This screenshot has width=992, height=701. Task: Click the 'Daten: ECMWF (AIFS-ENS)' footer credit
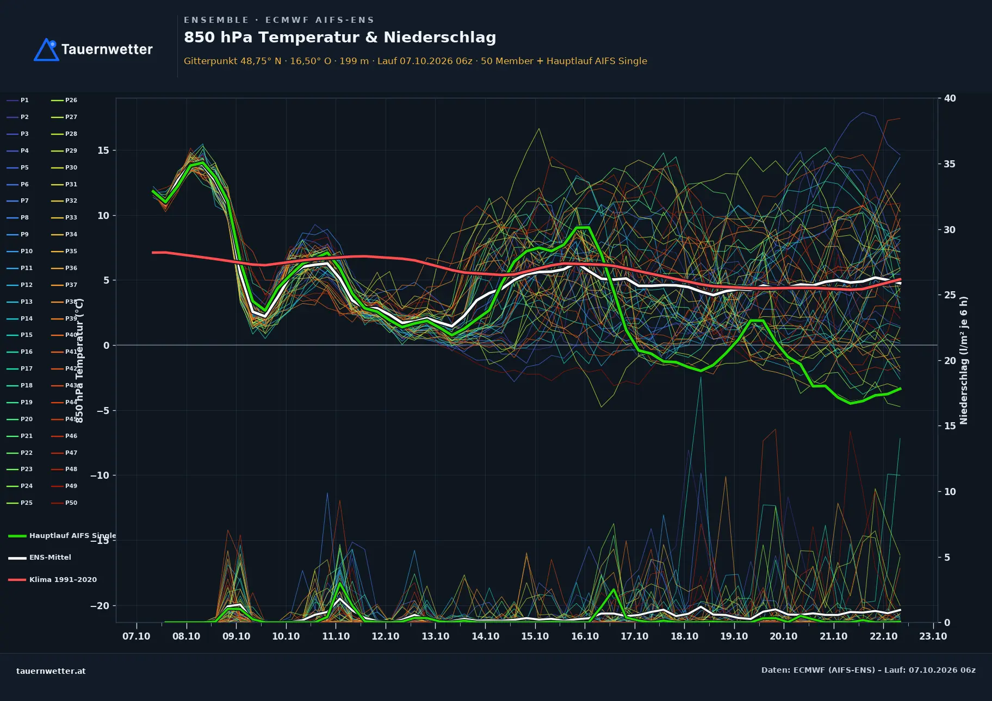click(x=869, y=670)
